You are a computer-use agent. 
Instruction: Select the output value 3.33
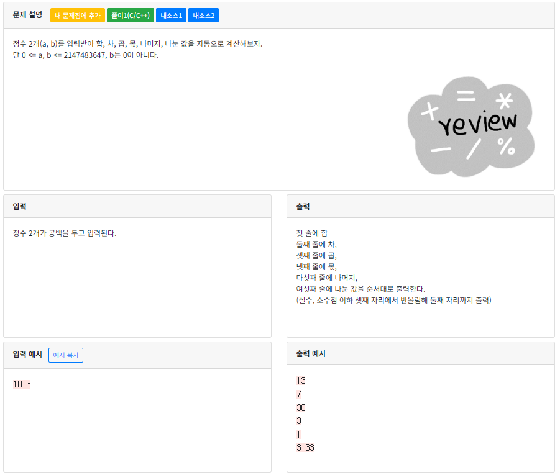click(304, 446)
